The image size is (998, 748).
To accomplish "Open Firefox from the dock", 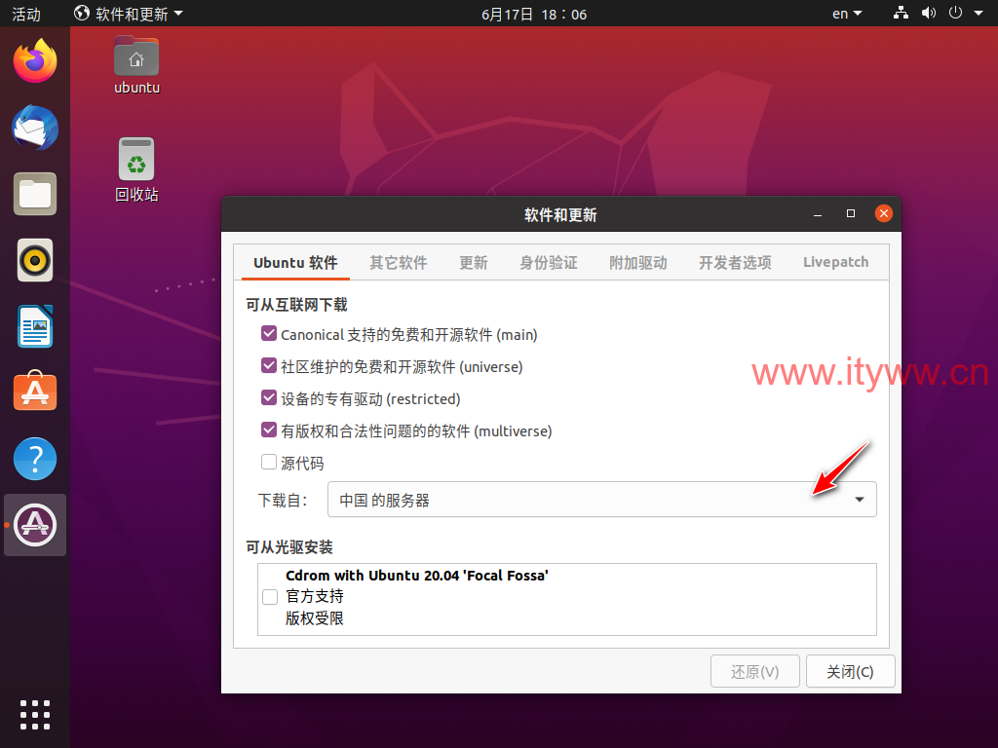I will pos(35,61).
